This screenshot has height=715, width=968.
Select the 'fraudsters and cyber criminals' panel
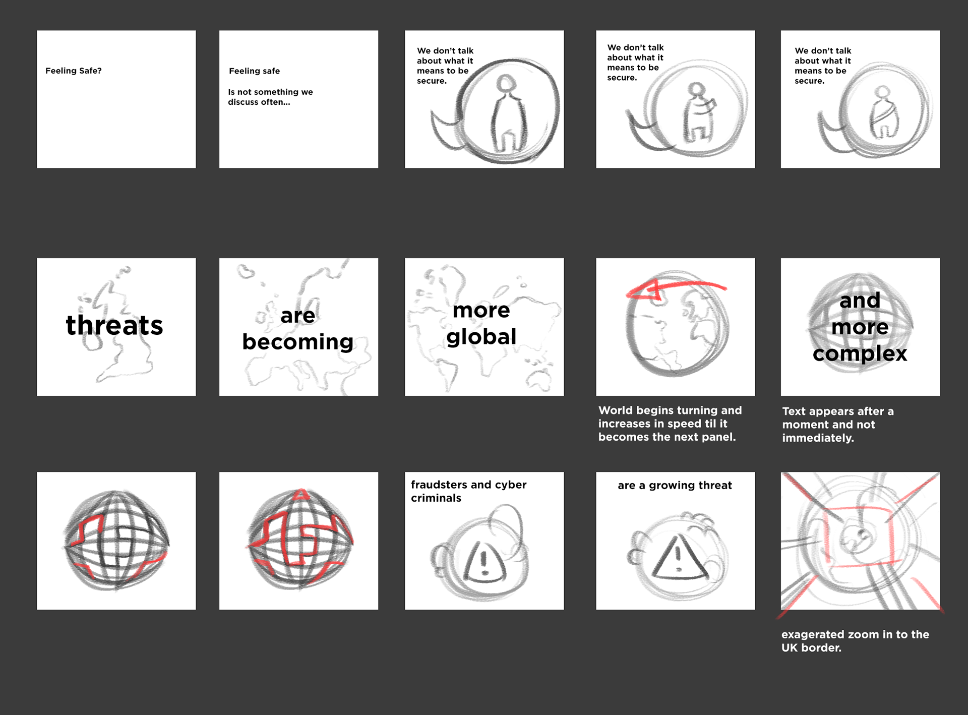tap(484, 541)
